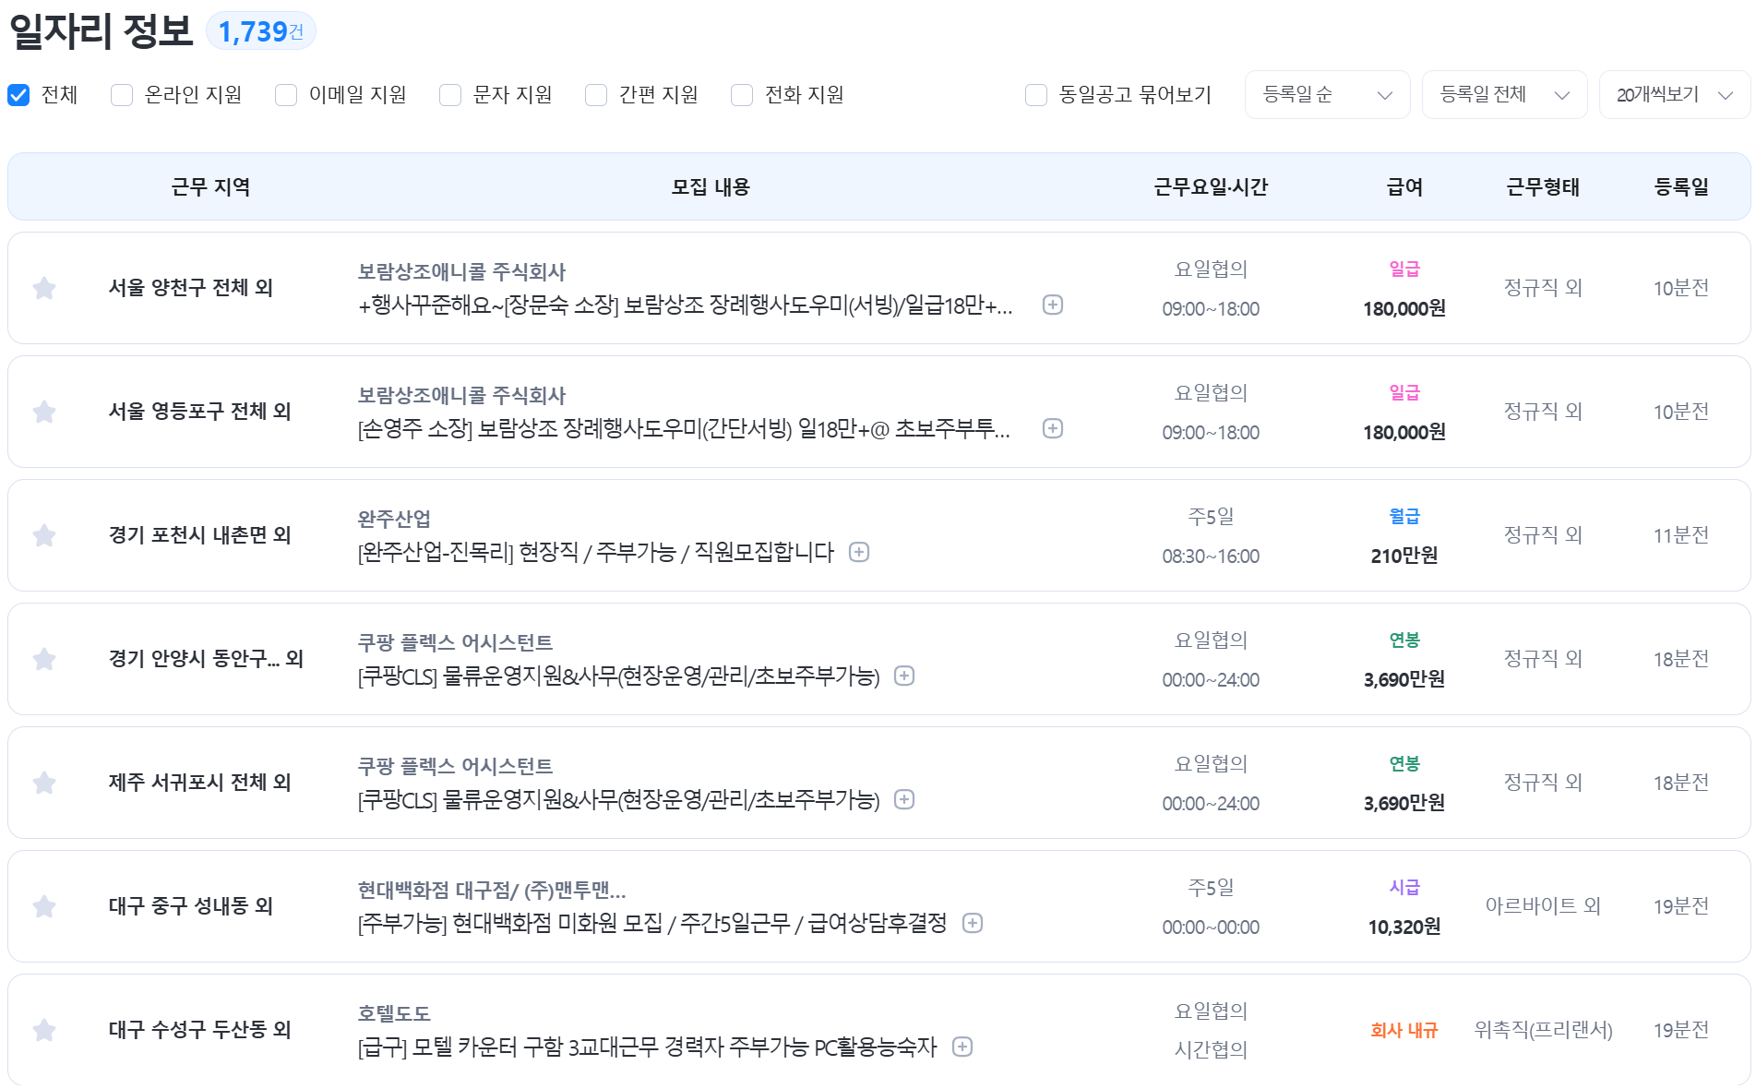Viewport: 1756px width, 1089px height.
Task: Open the 완주산업-진목리 현장직 job title
Action: (596, 553)
